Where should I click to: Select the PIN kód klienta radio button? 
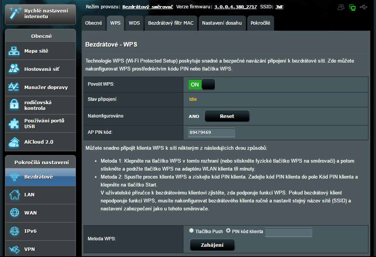click(228, 231)
